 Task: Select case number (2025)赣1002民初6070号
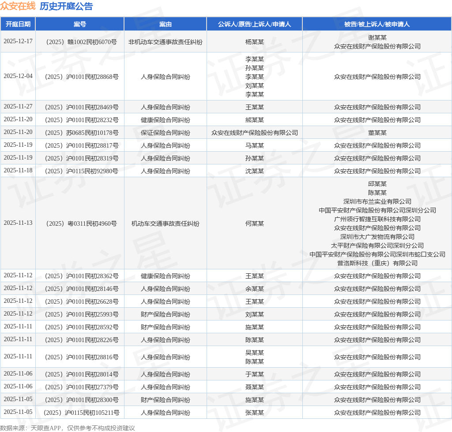[x=80, y=42]
